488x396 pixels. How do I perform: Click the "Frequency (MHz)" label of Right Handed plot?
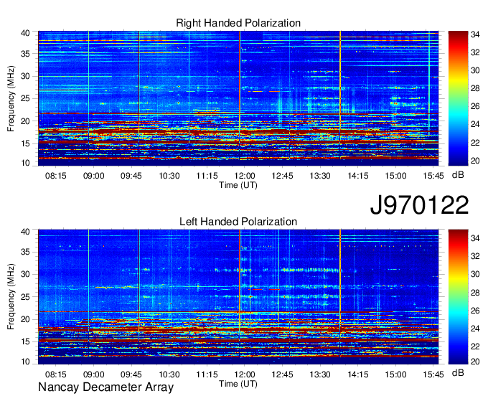point(11,98)
